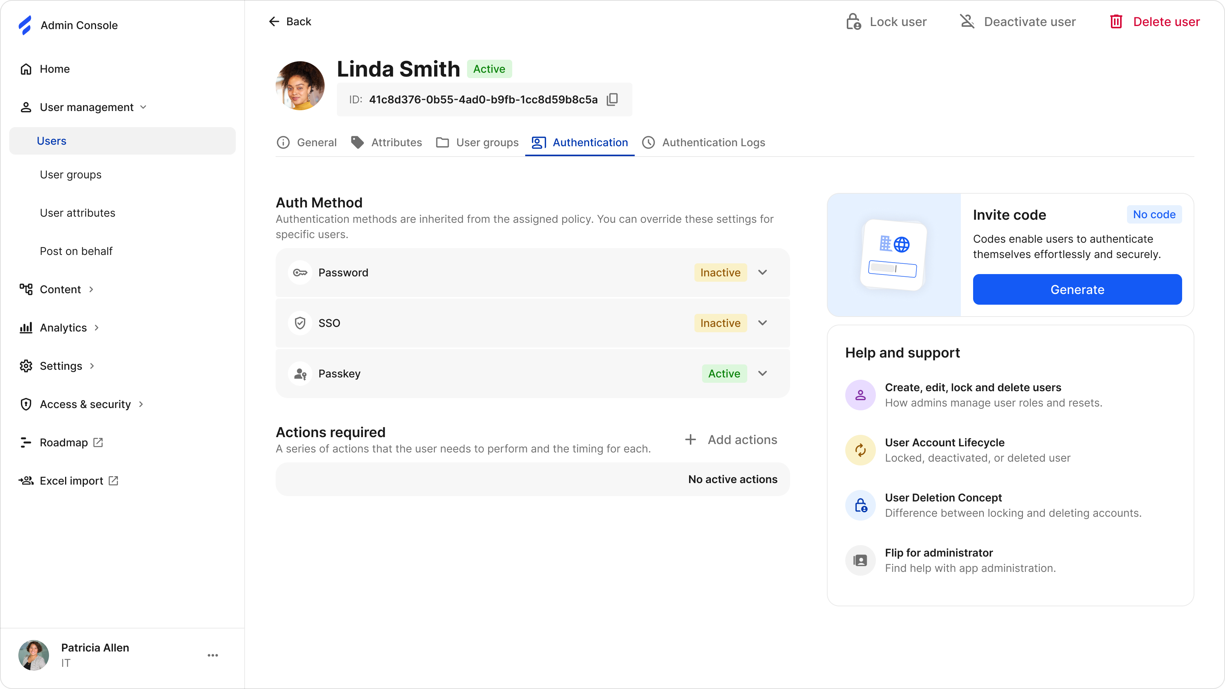The height and width of the screenshot is (689, 1225).
Task: Click the blue lock icon for User Deletion Concept
Action: (860, 505)
